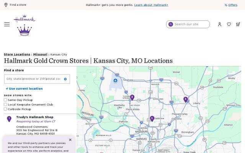Enable Local Keepsake Ornament Club checkbox
Screen dimensions: 245x153
pos(5,104)
